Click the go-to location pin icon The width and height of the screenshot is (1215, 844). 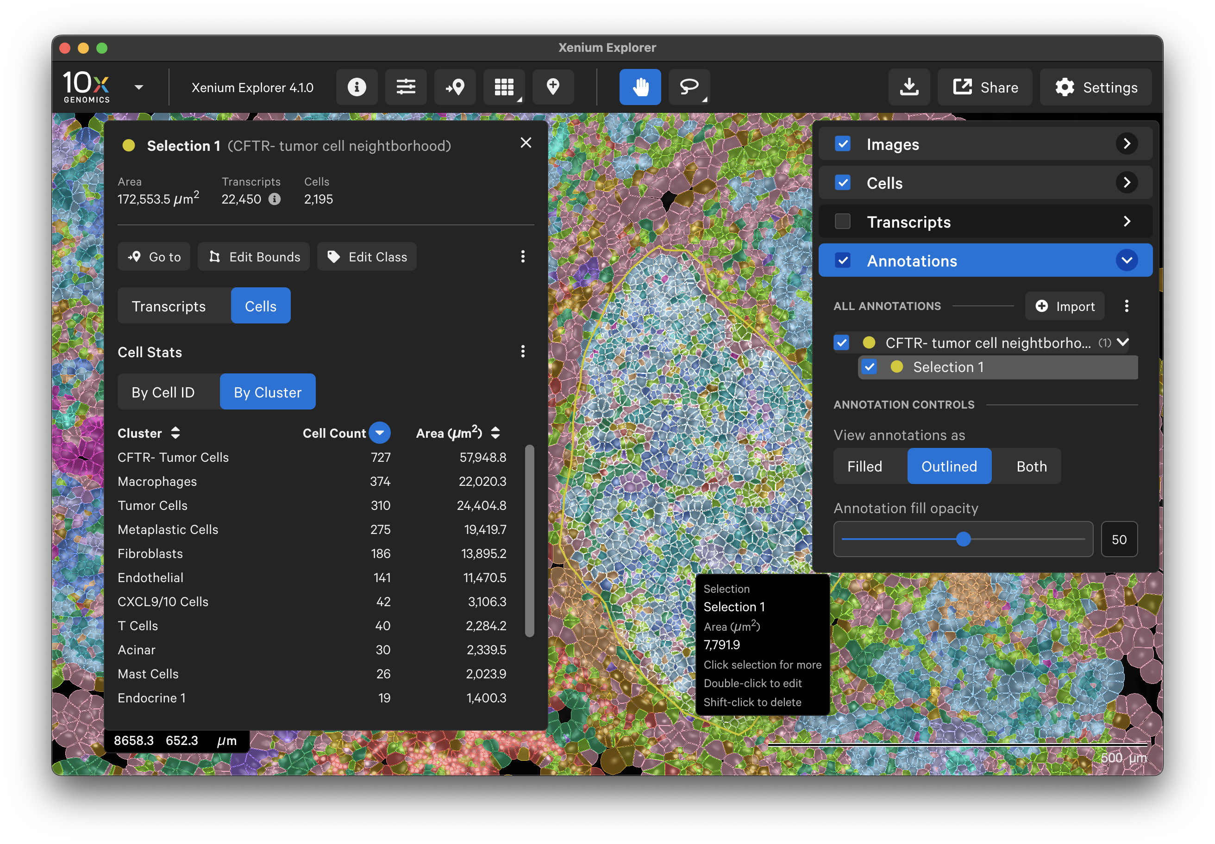(455, 87)
